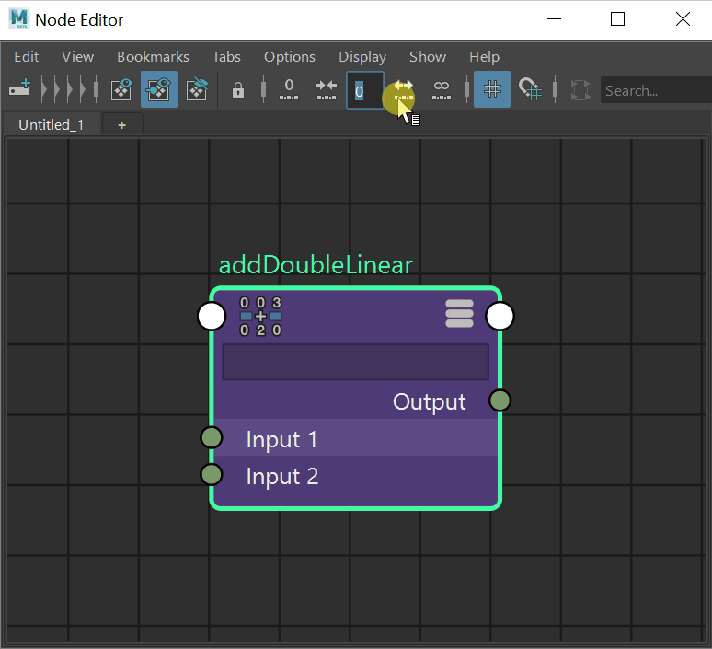Cycle node attribute display via three-bar icon
This screenshot has height=649, width=712.
pos(459,314)
